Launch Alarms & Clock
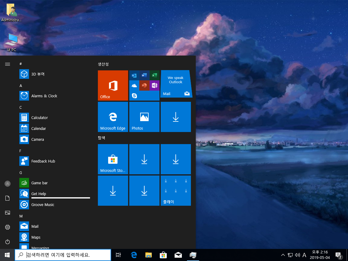 pyautogui.click(x=55, y=96)
